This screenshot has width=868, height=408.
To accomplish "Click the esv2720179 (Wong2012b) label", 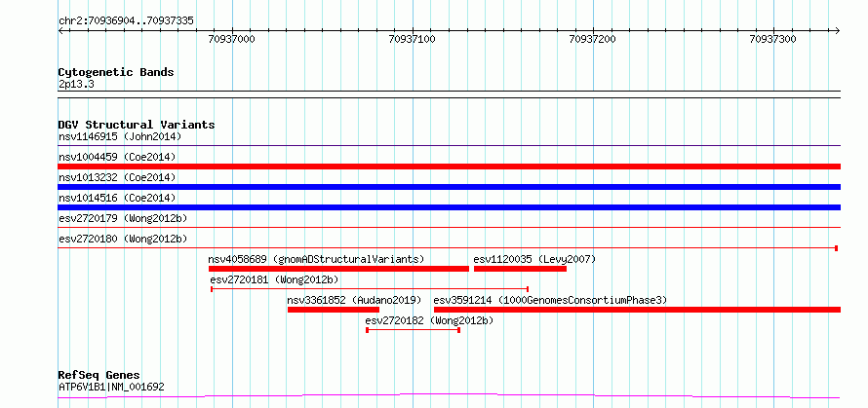I will point(123,218).
